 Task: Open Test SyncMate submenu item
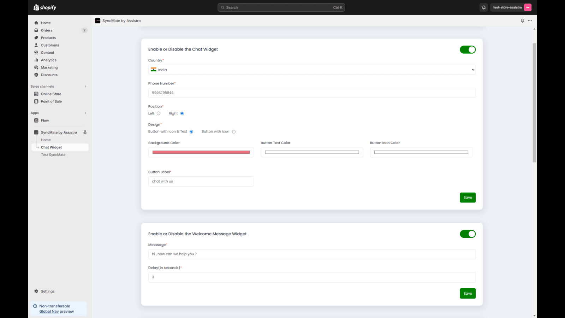pos(53,155)
